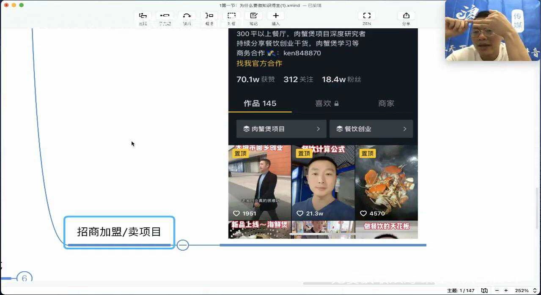
Task: Expand the 餐饮创业 collection chevron
Action: pos(405,128)
